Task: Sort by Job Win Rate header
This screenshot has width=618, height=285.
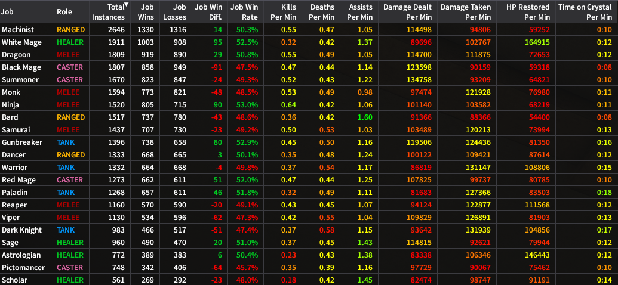Action: point(244,12)
